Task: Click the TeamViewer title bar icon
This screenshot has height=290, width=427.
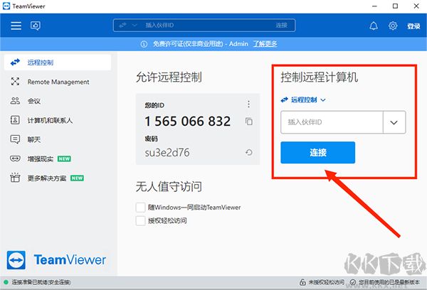Action: pos(6,6)
